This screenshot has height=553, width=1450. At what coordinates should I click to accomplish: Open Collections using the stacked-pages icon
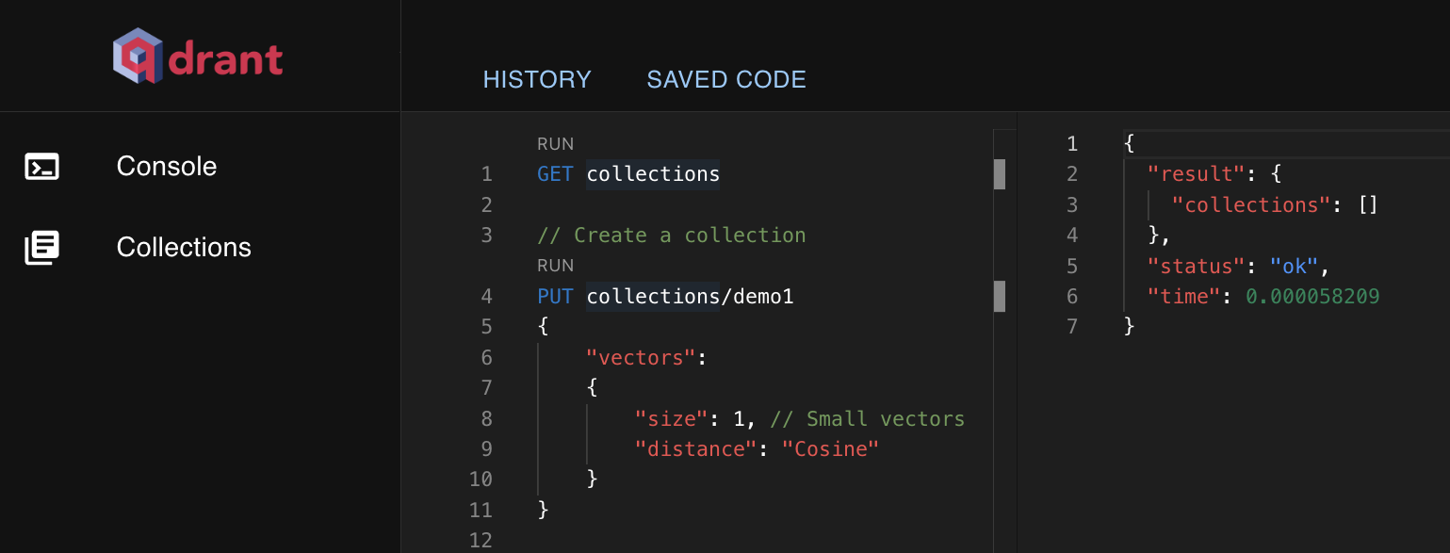coord(41,247)
